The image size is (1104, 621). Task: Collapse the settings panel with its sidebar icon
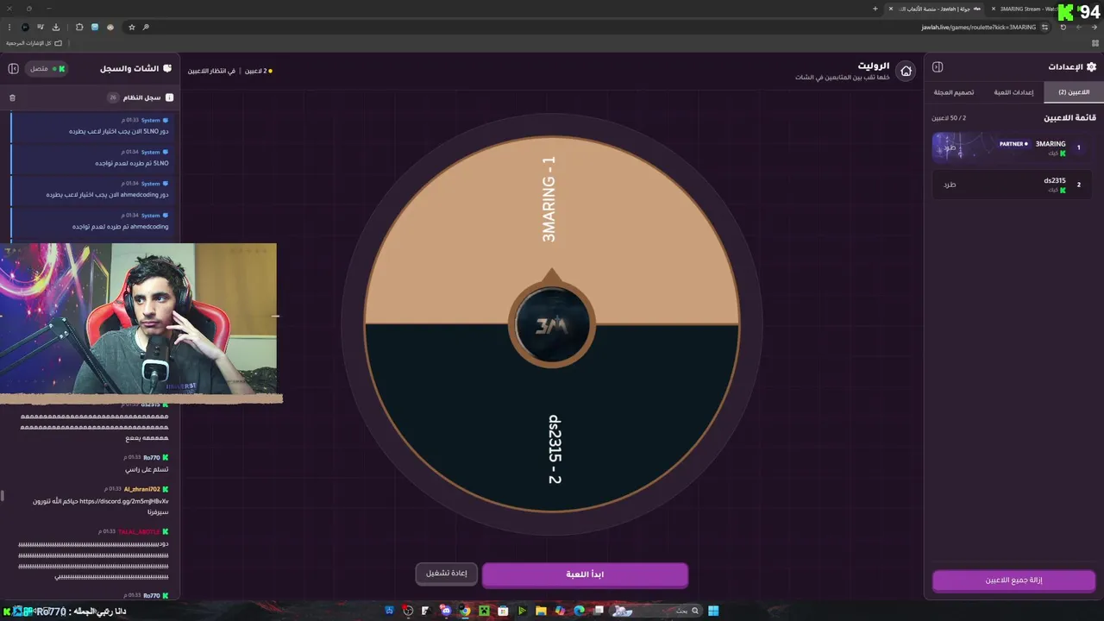point(938,67)
